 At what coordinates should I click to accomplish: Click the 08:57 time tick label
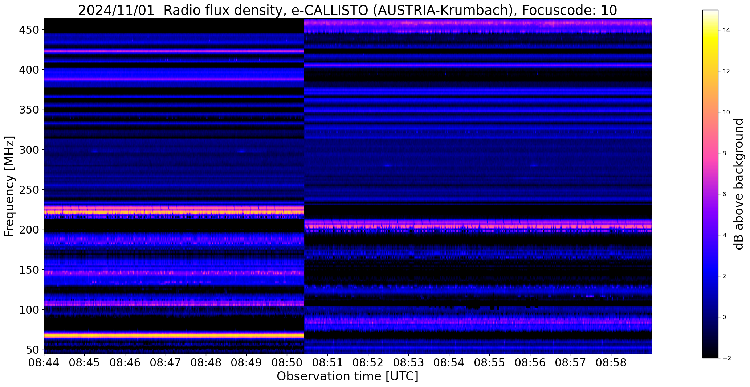coord(571,363)
